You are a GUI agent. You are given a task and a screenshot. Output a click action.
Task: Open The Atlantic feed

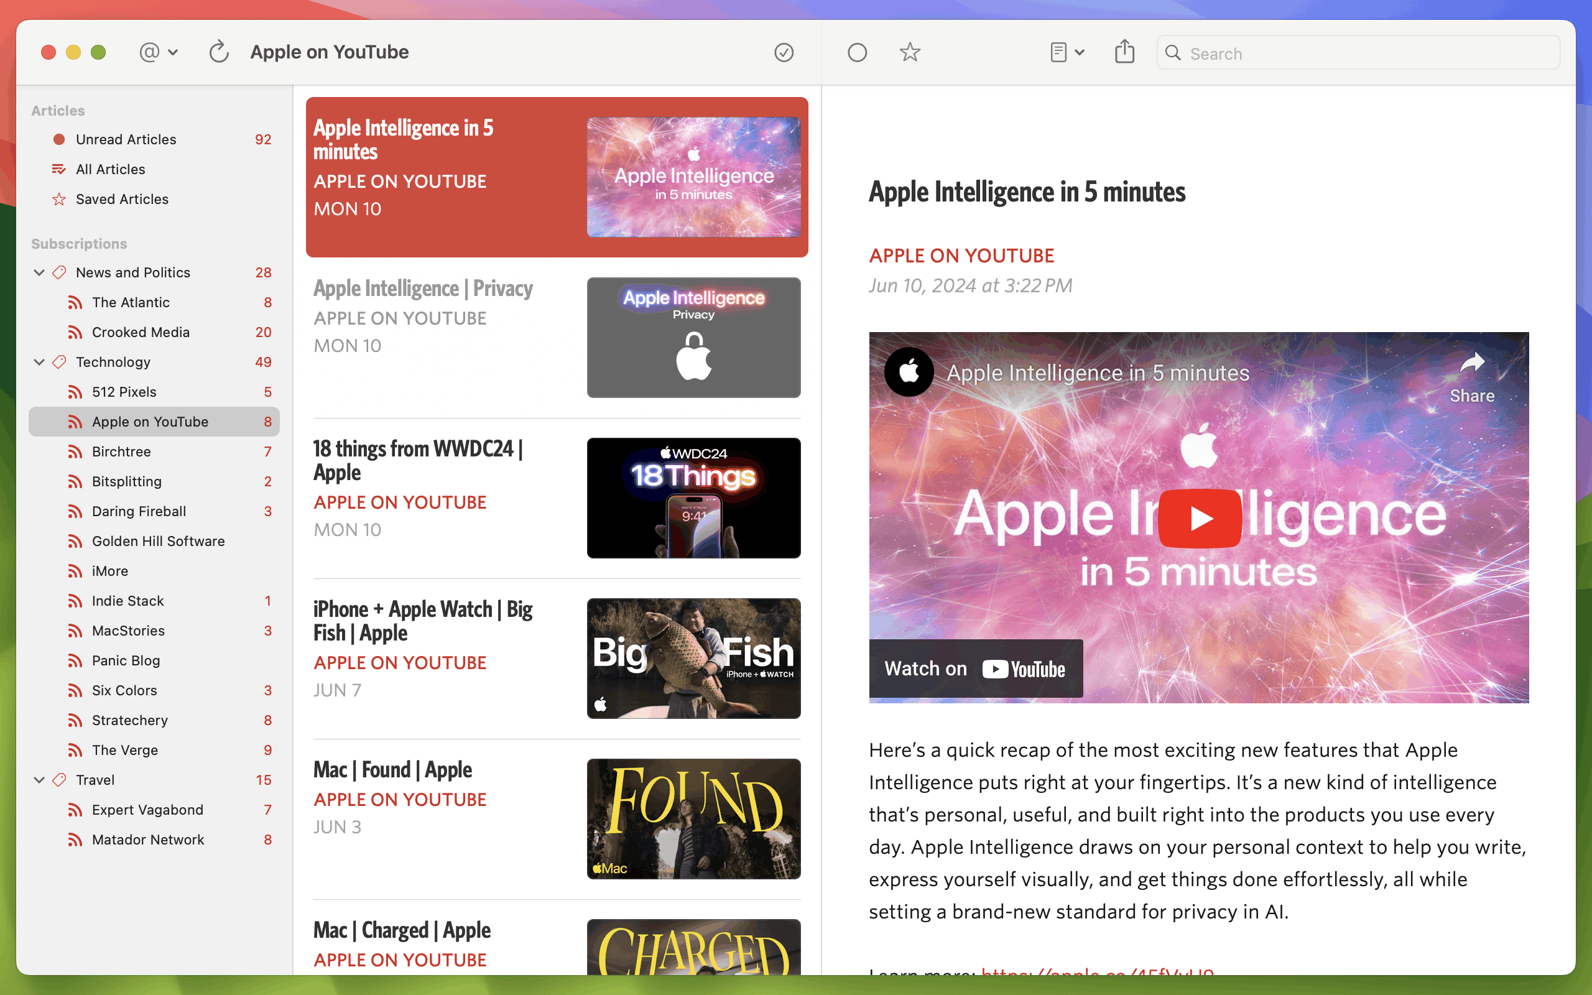tap(154, 302)
